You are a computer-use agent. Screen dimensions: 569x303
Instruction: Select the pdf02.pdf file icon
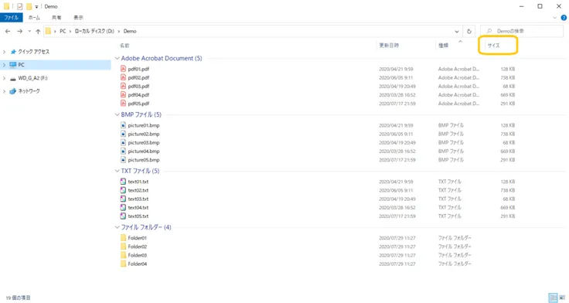click(123, 77)
